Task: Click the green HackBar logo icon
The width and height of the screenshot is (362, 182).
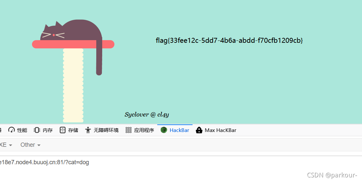Action: pos(164,130)
